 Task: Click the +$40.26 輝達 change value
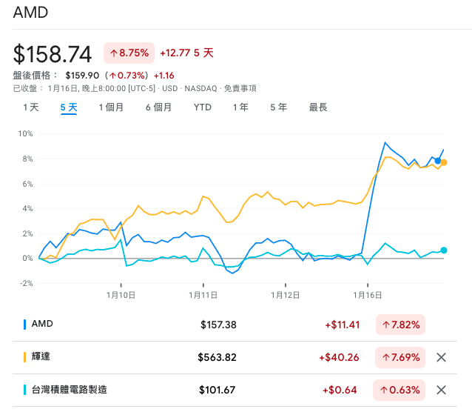[x=340, y=357]
